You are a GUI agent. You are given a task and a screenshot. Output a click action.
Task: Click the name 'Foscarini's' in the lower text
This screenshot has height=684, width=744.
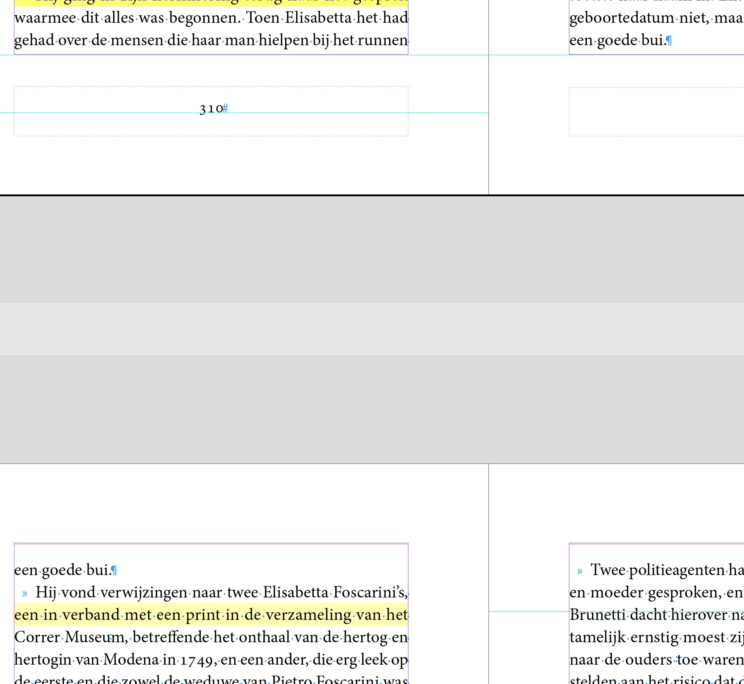(370, 592)
